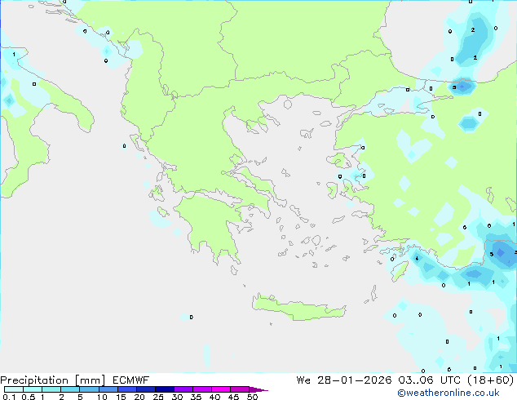This screenshot has height=400, width=517.
Task: Pick the navy 25 mm legend swatch
Action: coord(164,389)
